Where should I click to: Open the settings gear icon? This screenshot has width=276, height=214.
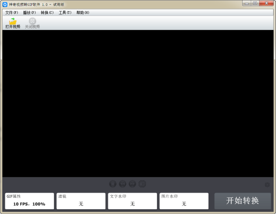pos(267,184)
